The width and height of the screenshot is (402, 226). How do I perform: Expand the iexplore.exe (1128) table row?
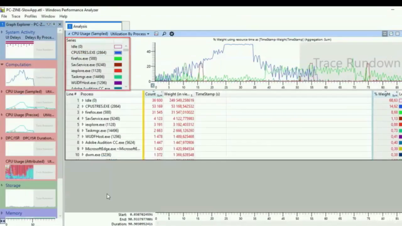82,124
